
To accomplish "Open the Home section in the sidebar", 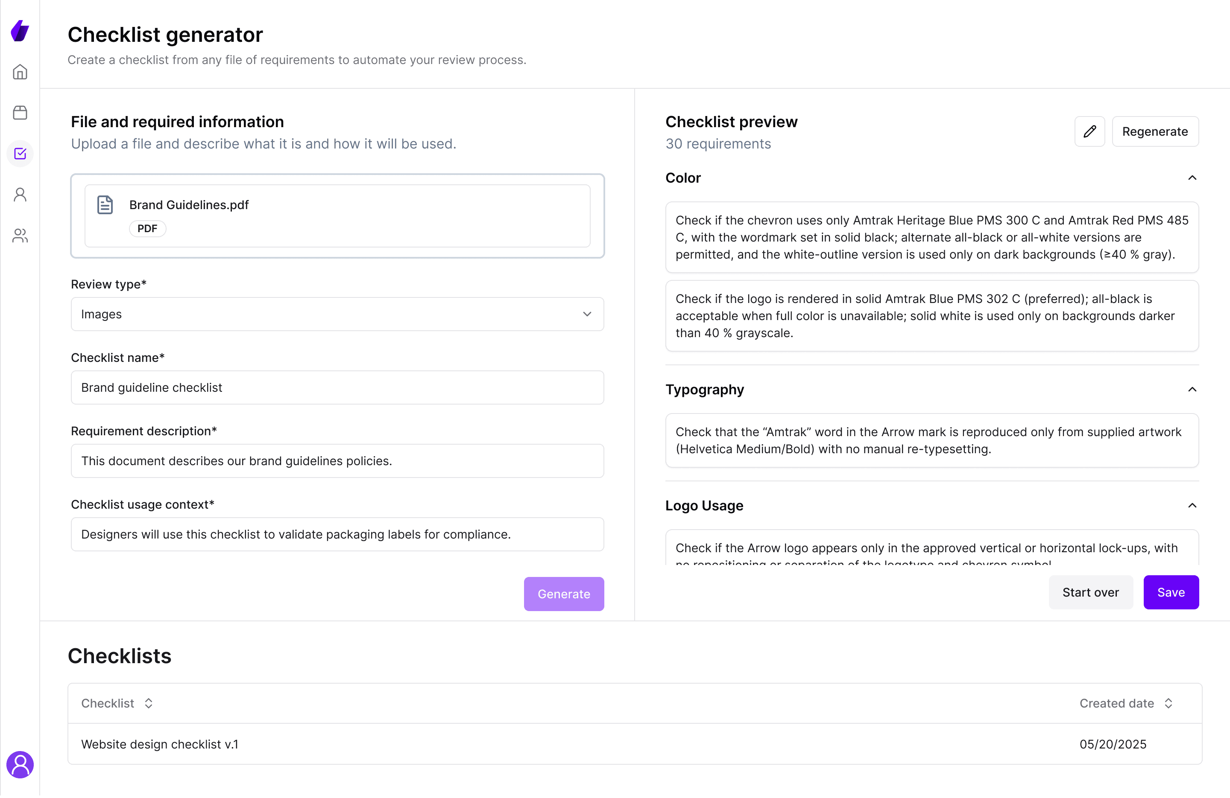I will click(x=20, y=72).
